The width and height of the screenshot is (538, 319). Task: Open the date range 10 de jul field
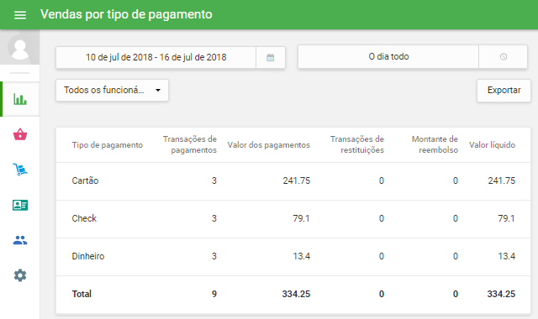(x=156, y=57)
